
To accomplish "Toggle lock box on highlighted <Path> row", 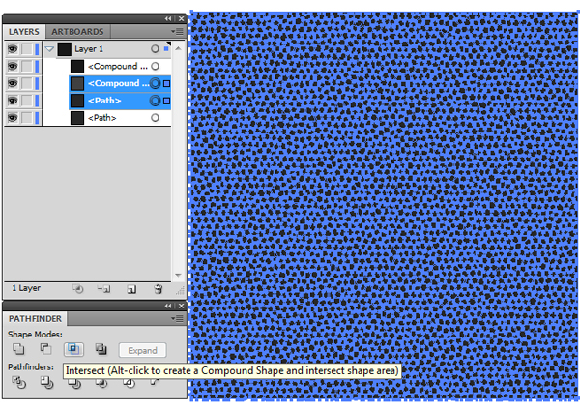I will (27, 101).
